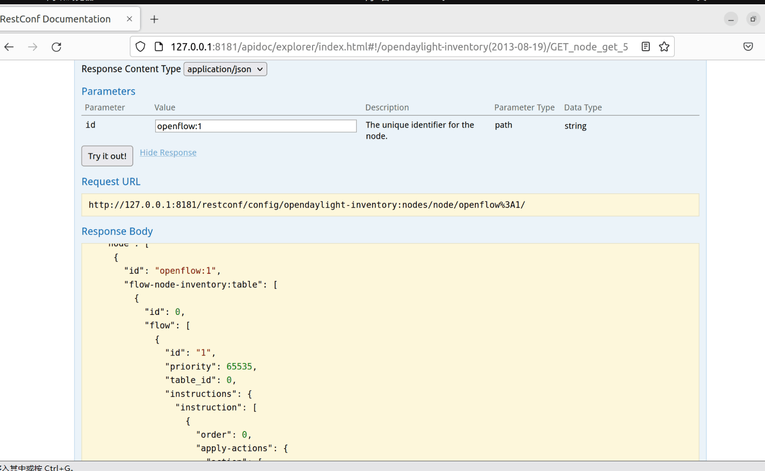The width and height of the screenshot is (765, 471).
Task: Focus the browser address bar
Action: (399, 47)
